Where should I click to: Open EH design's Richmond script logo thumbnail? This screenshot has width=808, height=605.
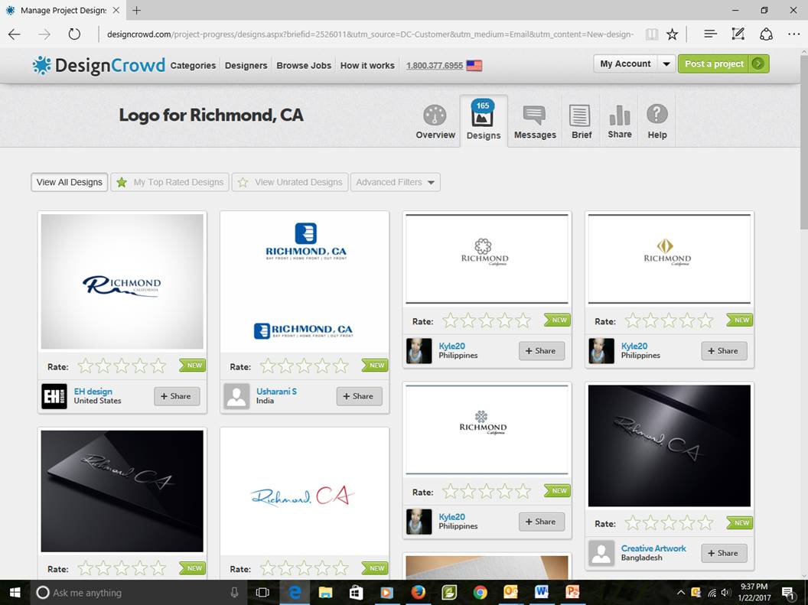(122, 281)
